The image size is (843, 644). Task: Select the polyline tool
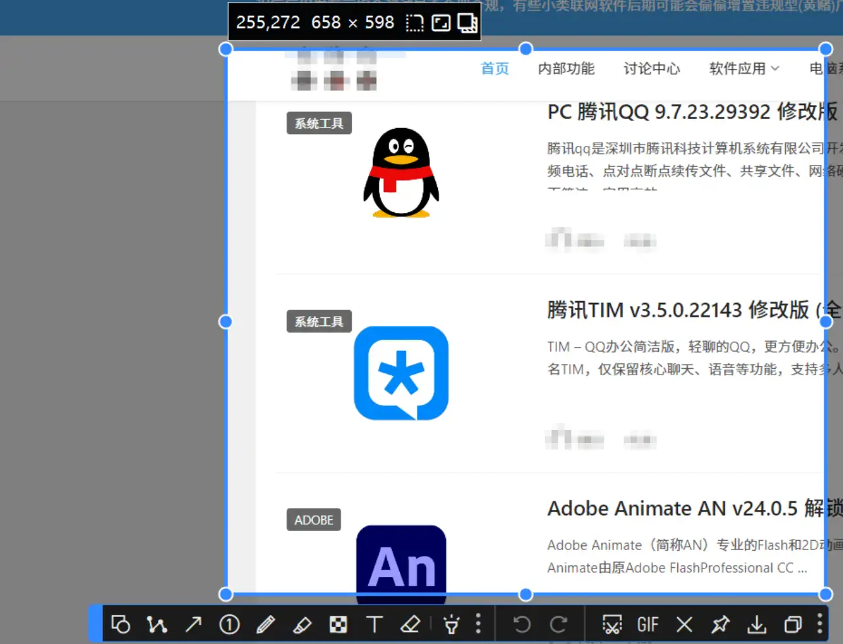157,624
